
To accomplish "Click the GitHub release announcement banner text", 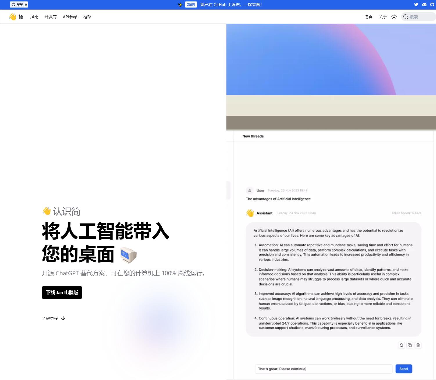I will click(231, 5).
